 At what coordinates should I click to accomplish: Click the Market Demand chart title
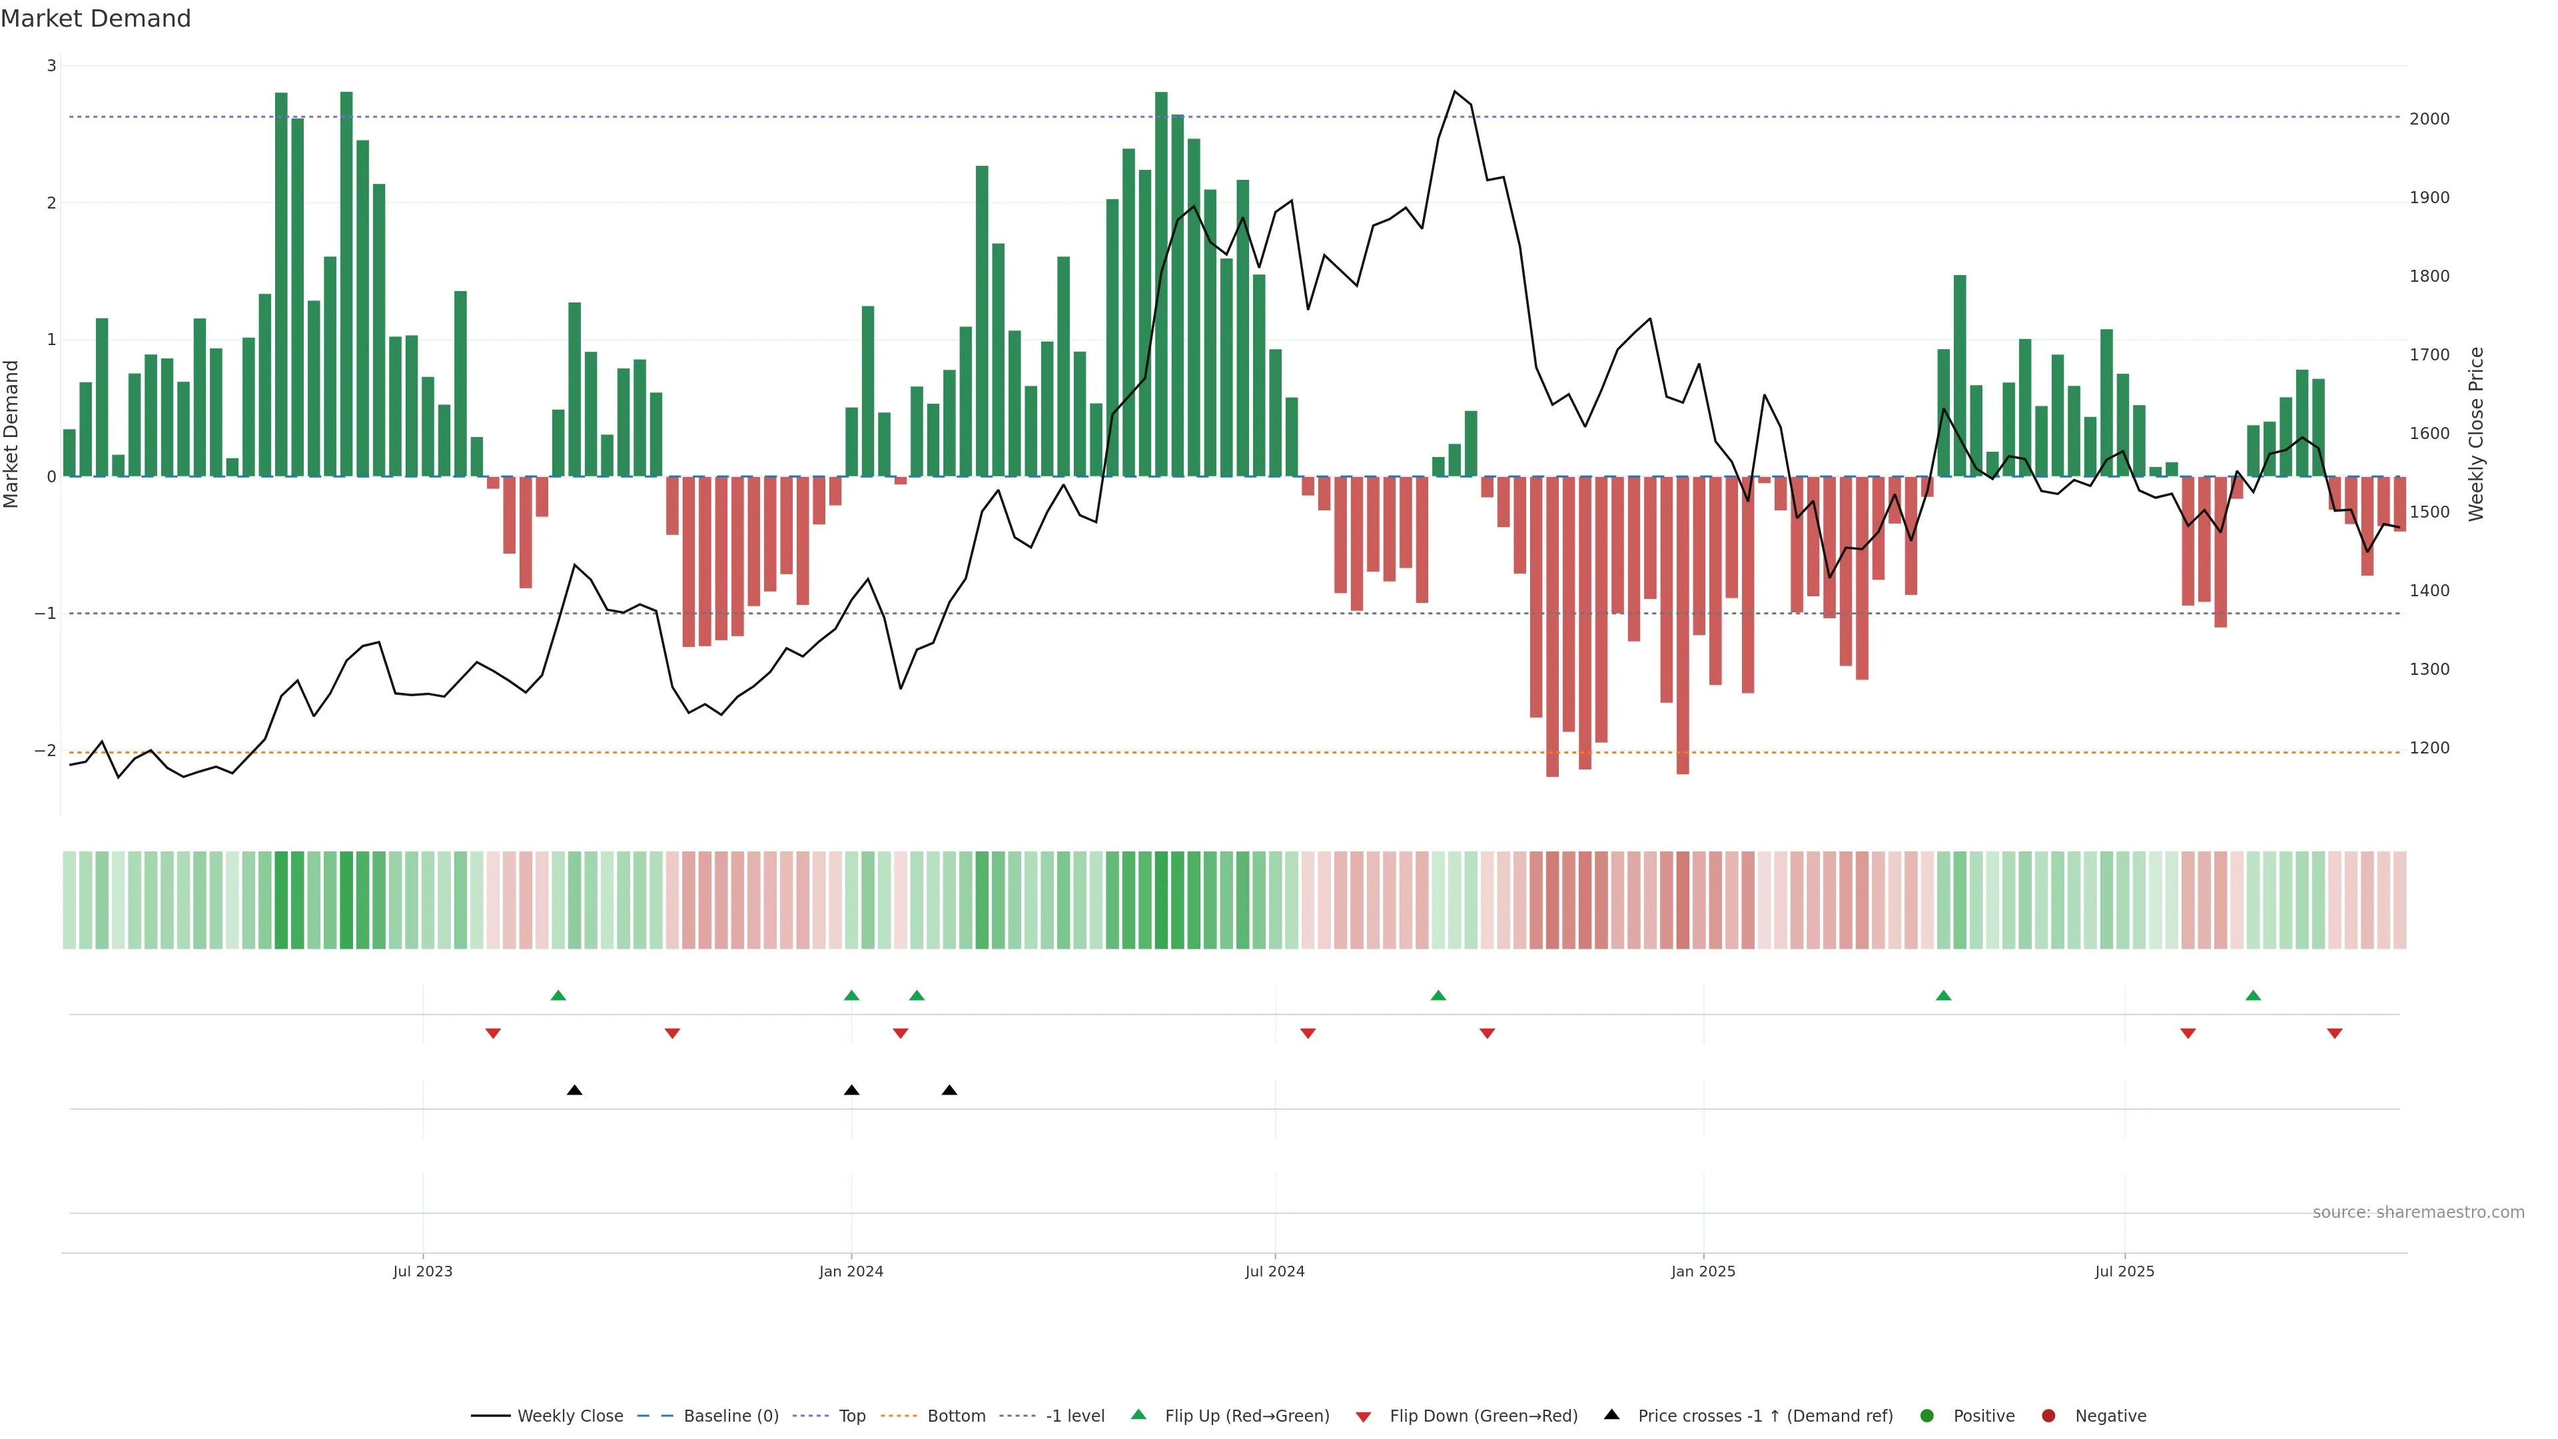[95, 19]
